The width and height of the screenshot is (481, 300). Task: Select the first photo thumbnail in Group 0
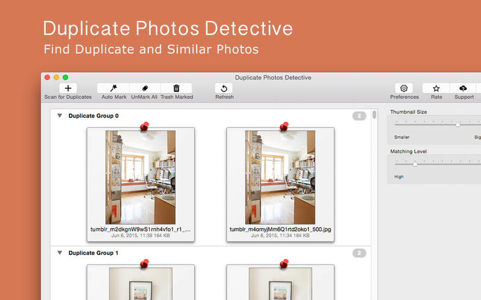(x=141, y=177)
